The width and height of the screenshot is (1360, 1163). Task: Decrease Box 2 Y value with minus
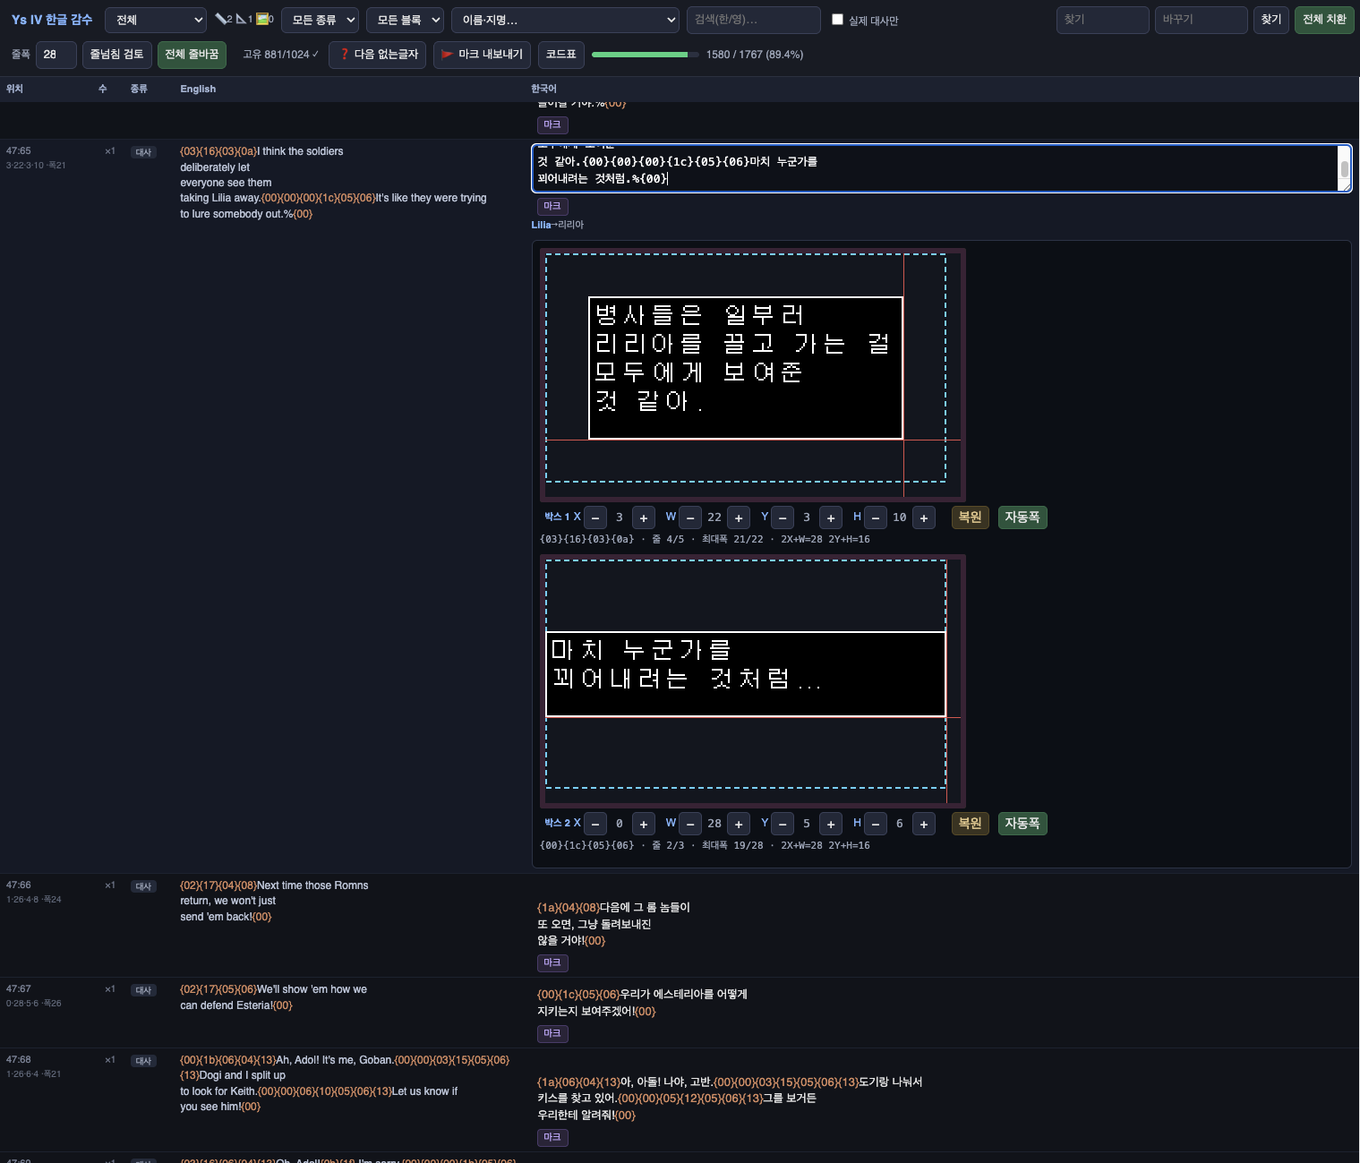coord(782,824)
